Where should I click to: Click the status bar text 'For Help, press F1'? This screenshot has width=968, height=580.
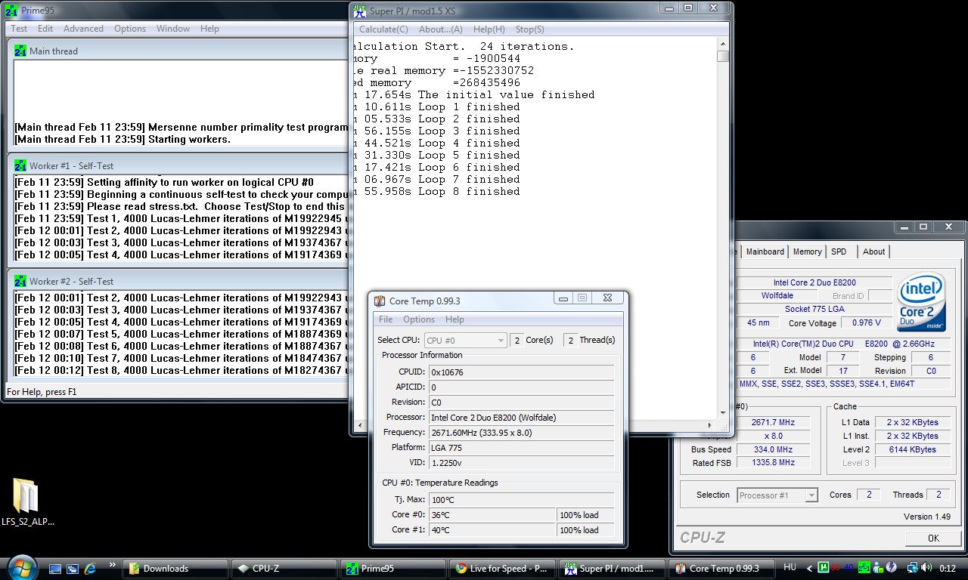(42, 392)
